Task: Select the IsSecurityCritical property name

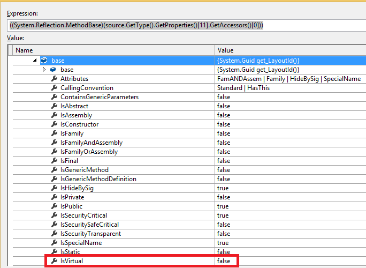Action: point(84,215)
